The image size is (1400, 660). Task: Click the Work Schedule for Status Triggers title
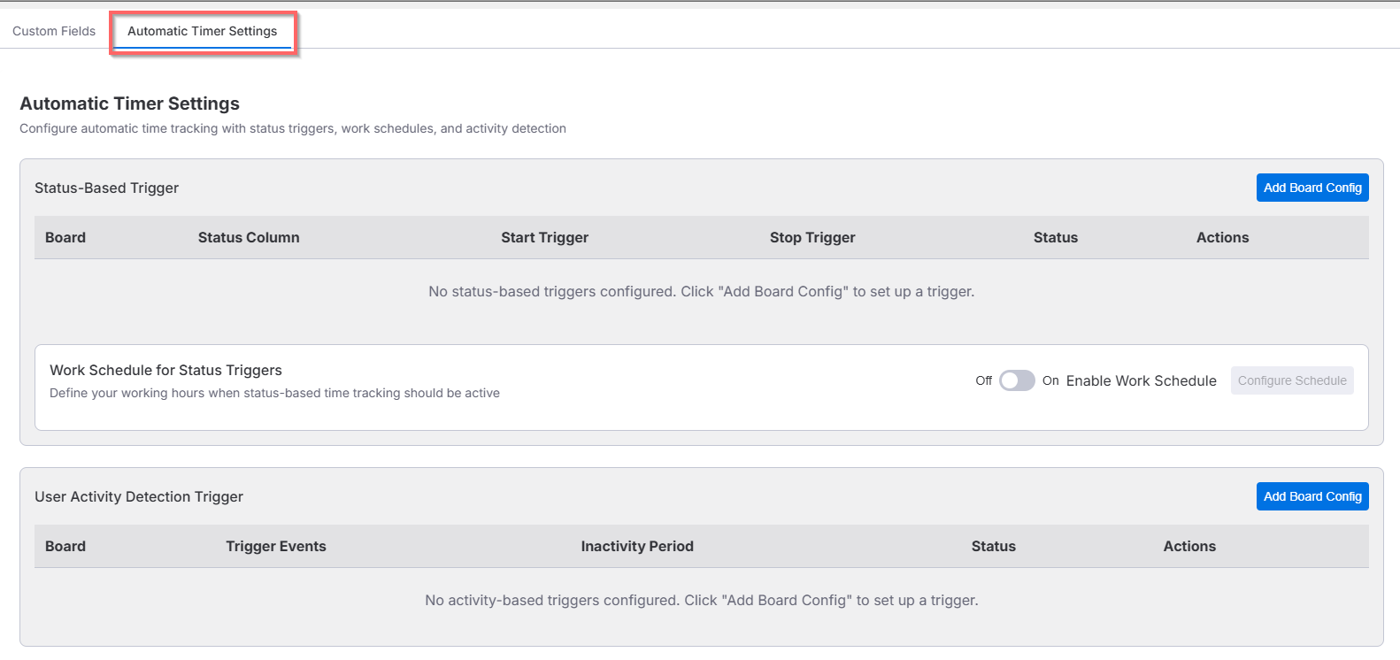coord(165,370)
